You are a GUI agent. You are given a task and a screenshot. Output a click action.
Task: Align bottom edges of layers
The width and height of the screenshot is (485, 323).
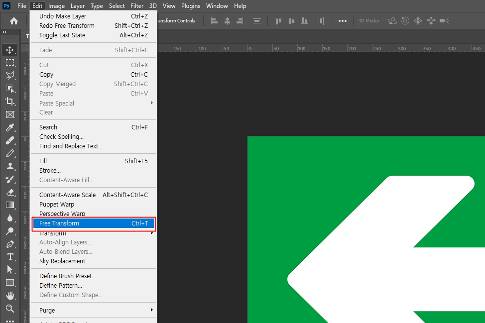tap(304, 21)
